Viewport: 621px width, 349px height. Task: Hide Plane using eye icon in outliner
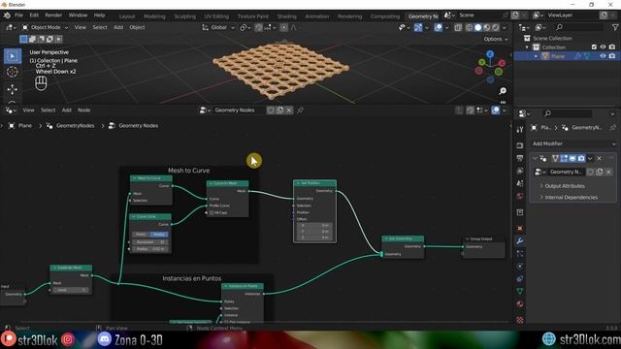603,56
